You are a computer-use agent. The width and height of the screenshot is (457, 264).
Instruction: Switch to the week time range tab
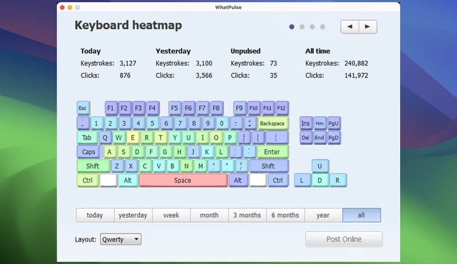171,215
